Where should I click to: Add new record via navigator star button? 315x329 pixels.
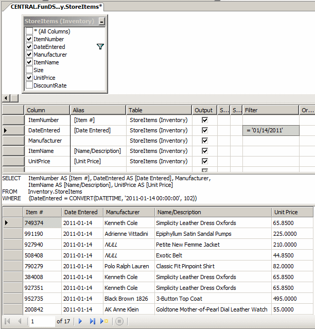coord(104,321)
